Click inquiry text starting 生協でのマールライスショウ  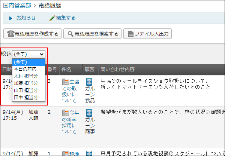[x=155, y=84]
